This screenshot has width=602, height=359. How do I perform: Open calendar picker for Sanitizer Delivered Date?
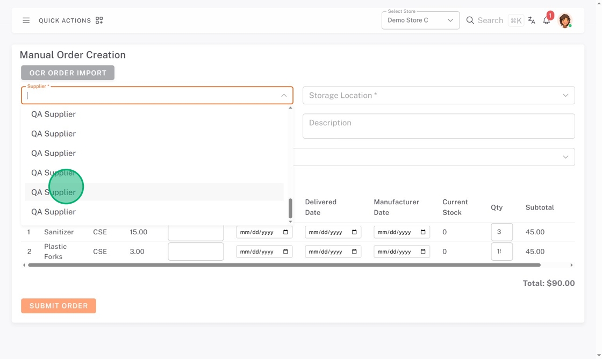[x=354, y=232]
